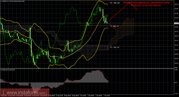Click the 7 Oct 16:00 time axis label
The image size is (179, 97).
(107, 96)
